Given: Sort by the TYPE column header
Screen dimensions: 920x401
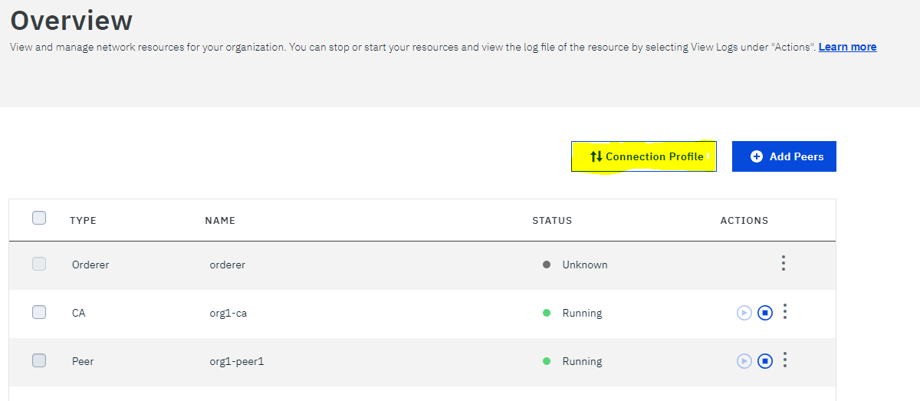Looking at the screenshot, I should coord(83,221).
